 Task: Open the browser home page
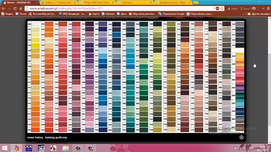click(21, 8)
